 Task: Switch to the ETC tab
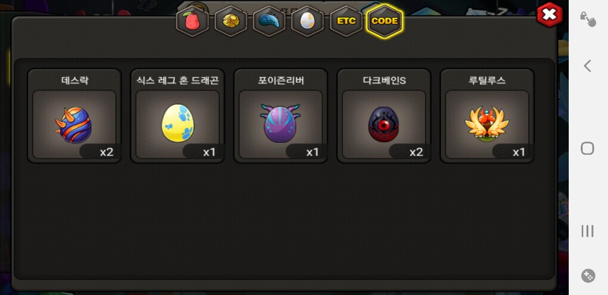(346, 21)
